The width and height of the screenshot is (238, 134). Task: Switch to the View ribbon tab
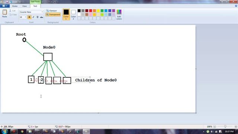pos(25,6)
